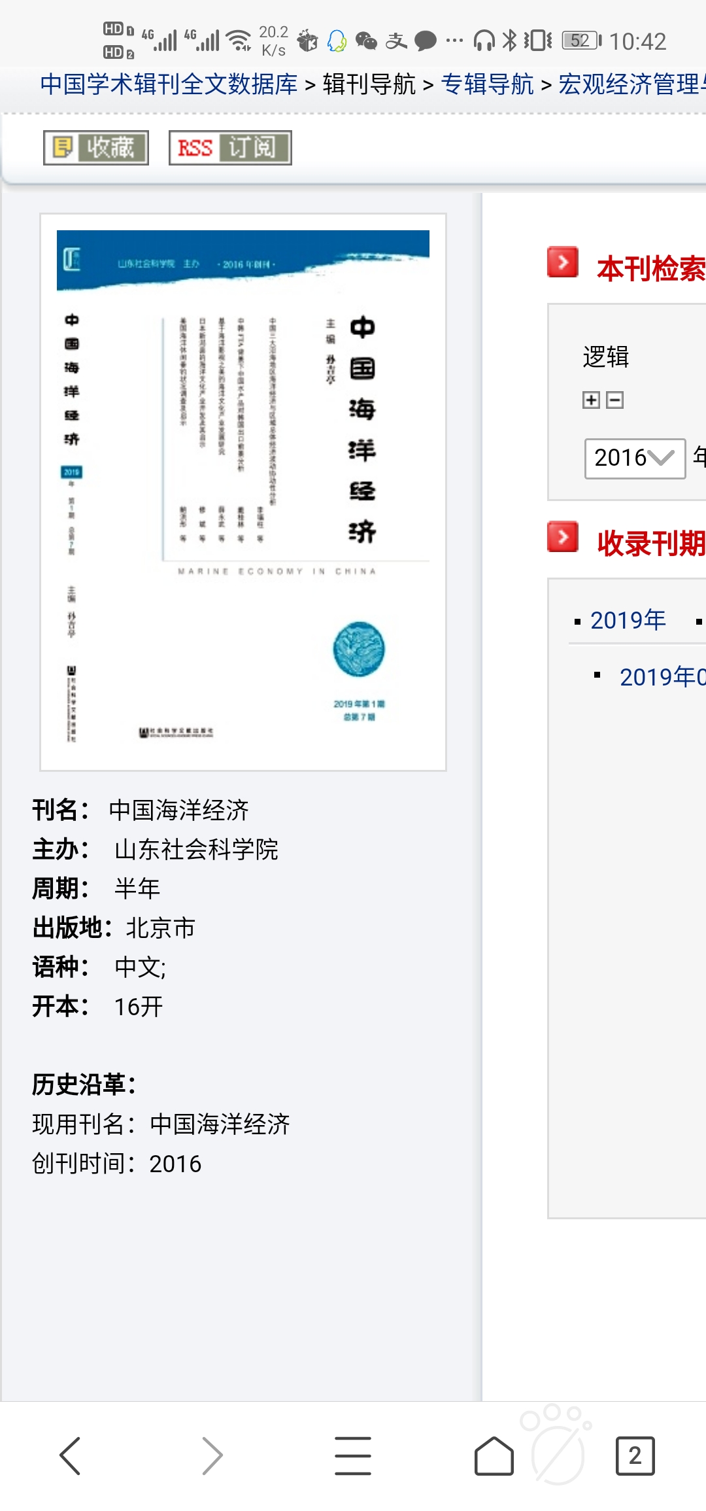
Task: Remove a search row with minus icon
Action: [x=615, y=400]
